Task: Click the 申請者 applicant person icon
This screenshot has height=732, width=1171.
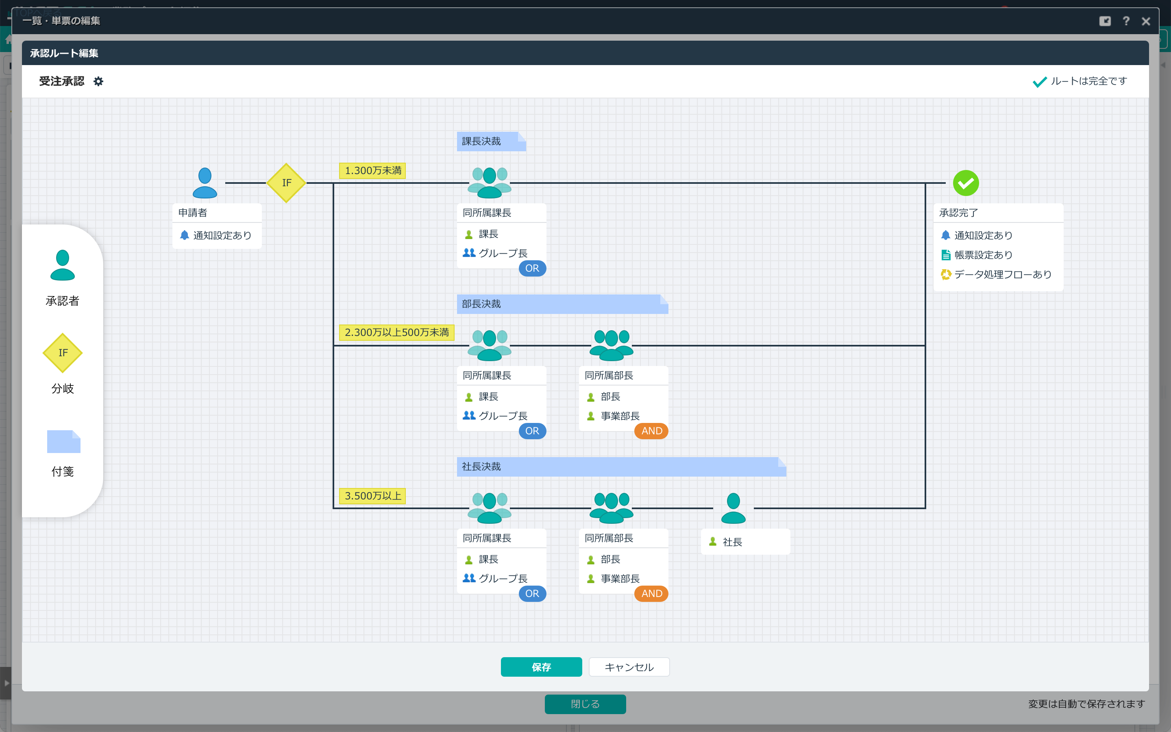Action: 205,183
